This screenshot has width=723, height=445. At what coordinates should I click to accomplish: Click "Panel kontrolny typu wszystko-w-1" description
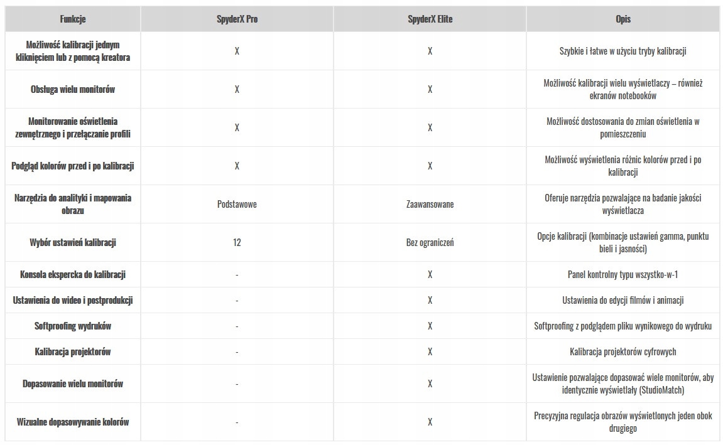623,274
